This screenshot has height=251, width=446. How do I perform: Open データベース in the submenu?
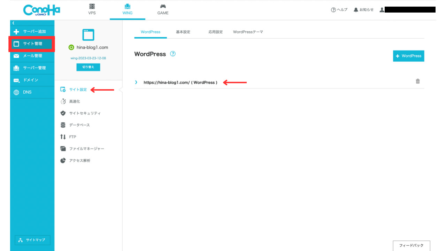[x=75, y=125]
